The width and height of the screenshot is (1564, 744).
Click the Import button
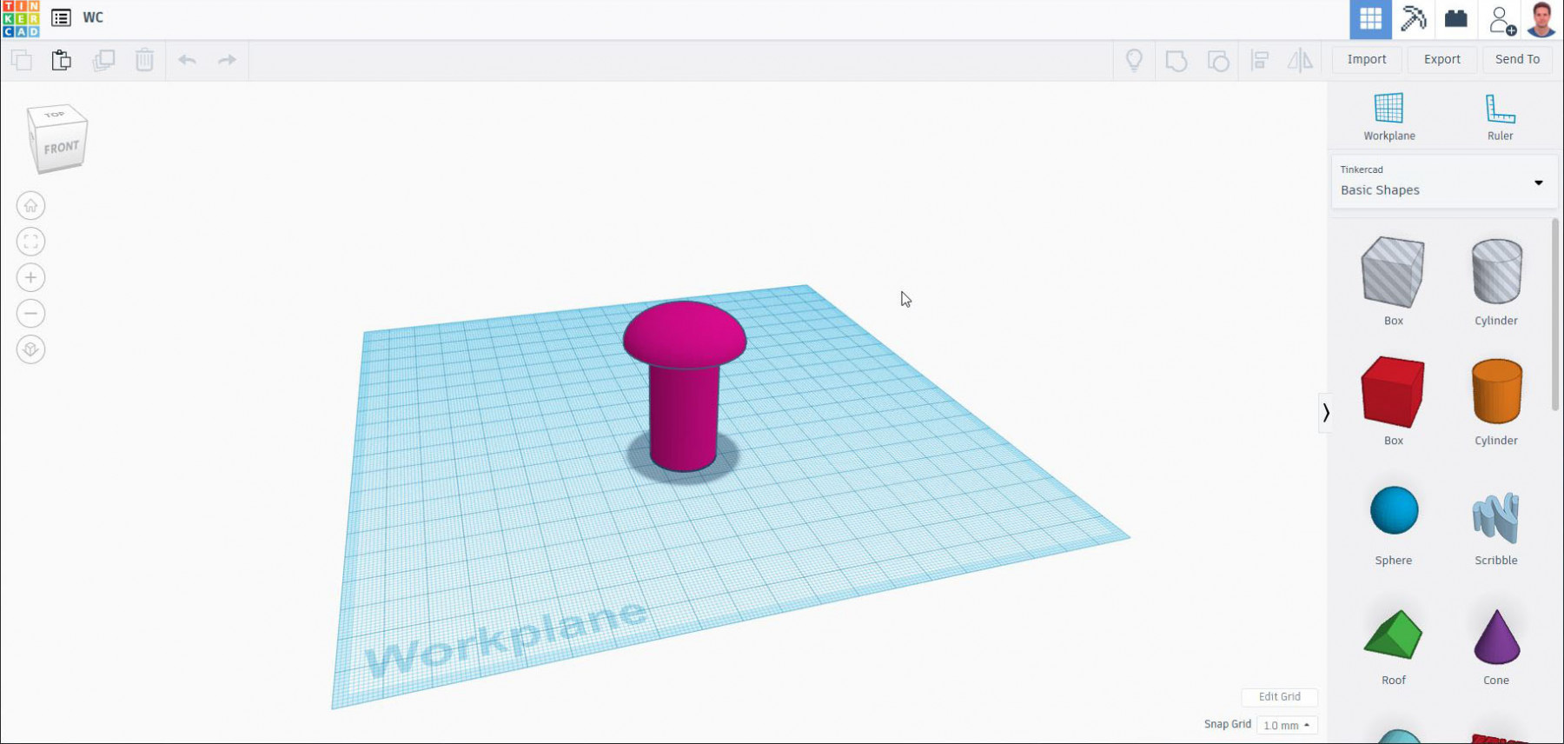pyautogui.click(x=1367, y=59)
